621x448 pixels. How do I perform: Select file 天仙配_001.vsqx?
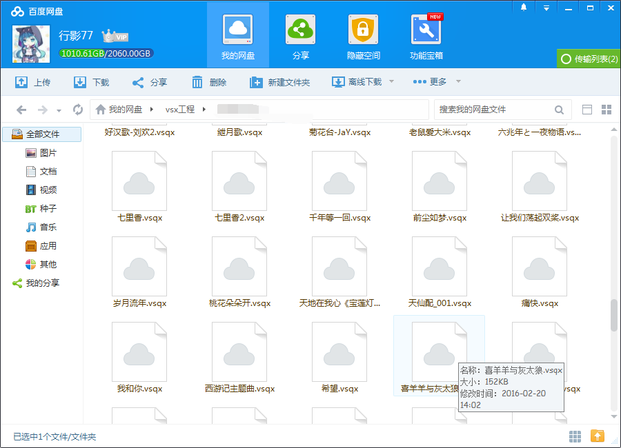pos(440,272)
